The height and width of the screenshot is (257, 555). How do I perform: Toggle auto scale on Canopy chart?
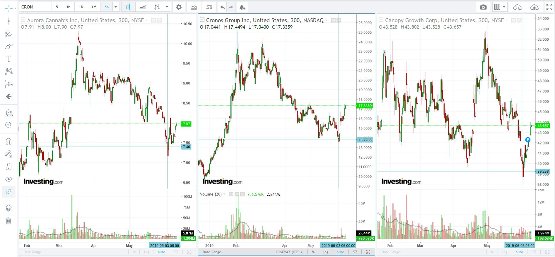(x=519, y=252)
